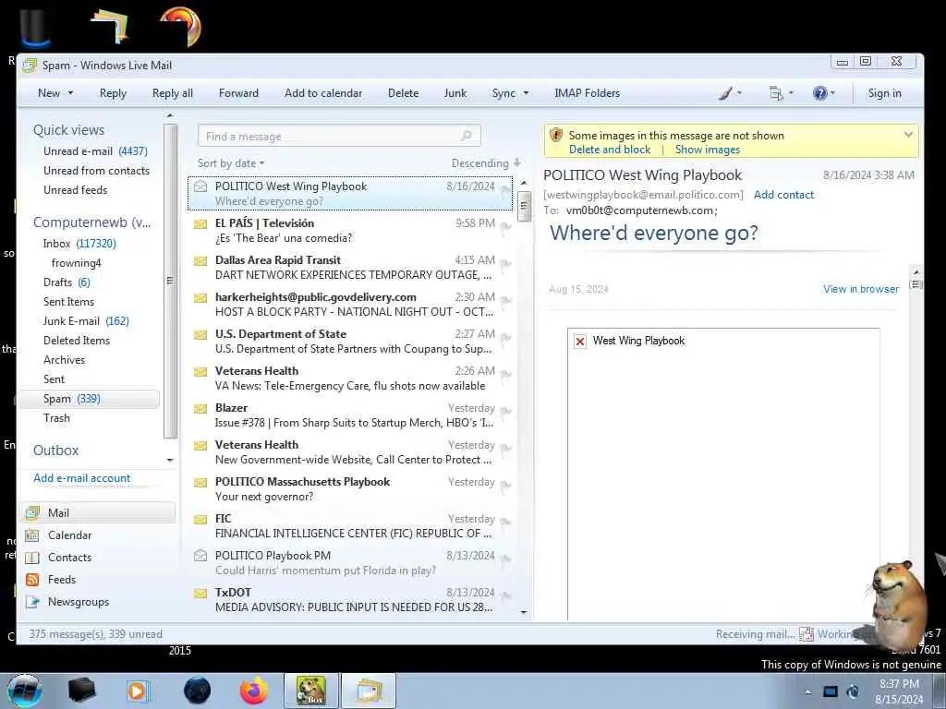Click the working online status icon
Screen dimensions: 946x709
tap(806, 634)
